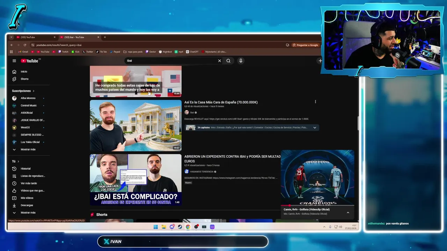Open Alba Moreno subscription channel
447x251 pixels.
tap(28, 98)
